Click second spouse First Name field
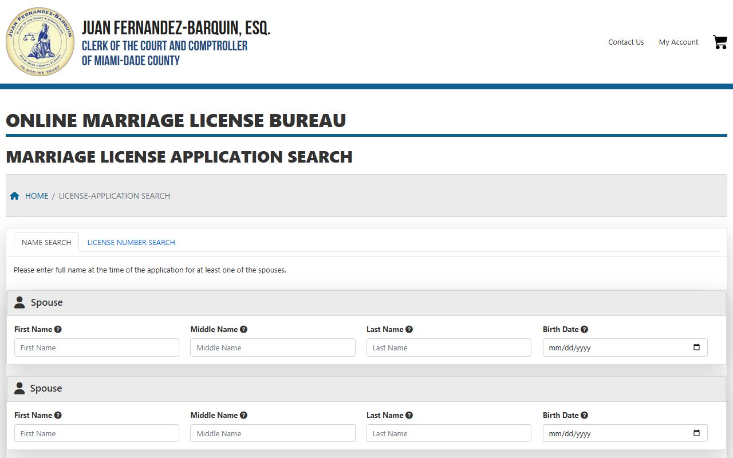733x458 pixels. click(97, 433)
